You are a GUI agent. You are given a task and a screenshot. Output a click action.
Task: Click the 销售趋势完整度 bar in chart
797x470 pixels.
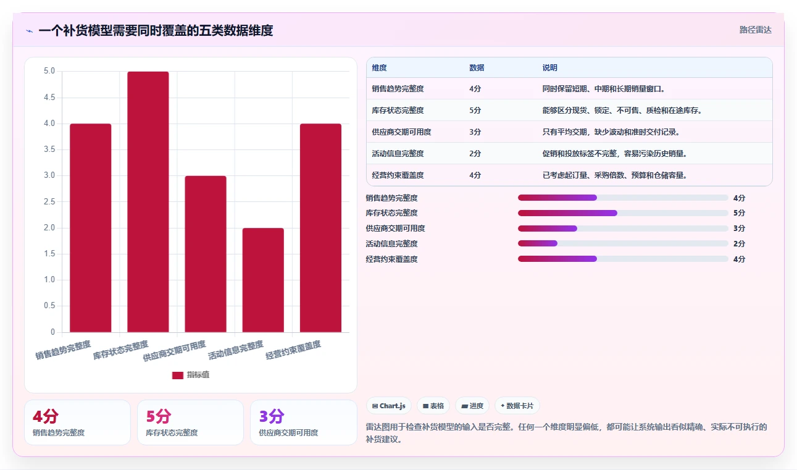pyautogui.click(x=91, y=228)
